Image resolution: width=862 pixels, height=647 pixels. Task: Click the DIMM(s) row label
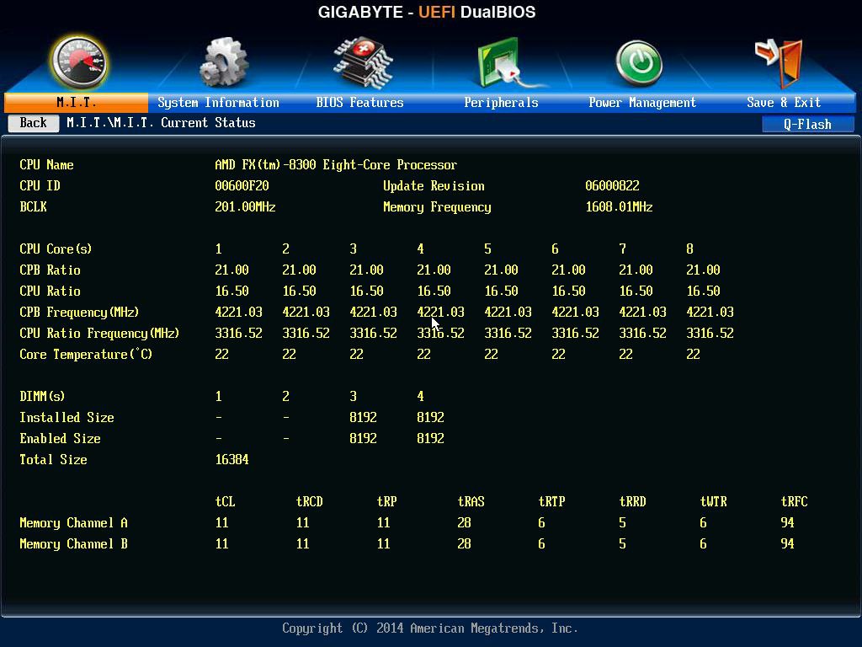tap(42, 397)
